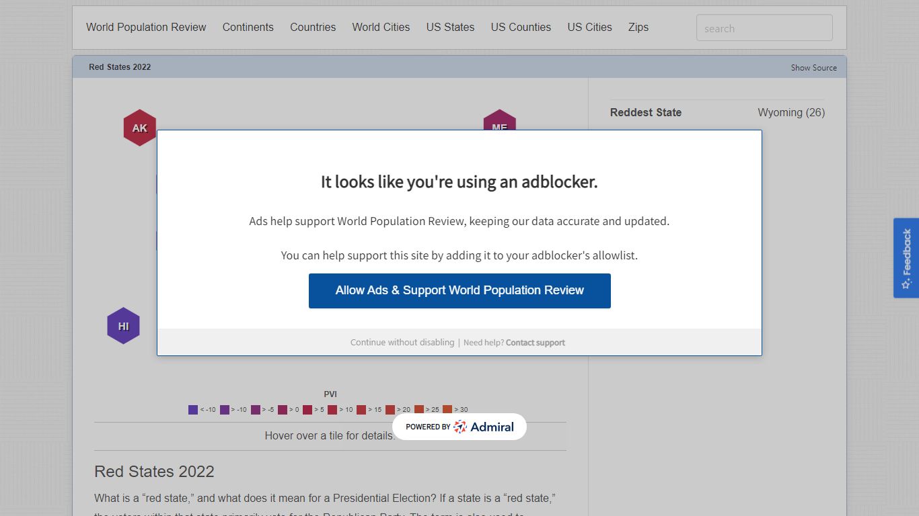The height and width of the screenshot is (516, 919).
Task: Click the HI hexagon tile
Action: (x=123, y=326)
